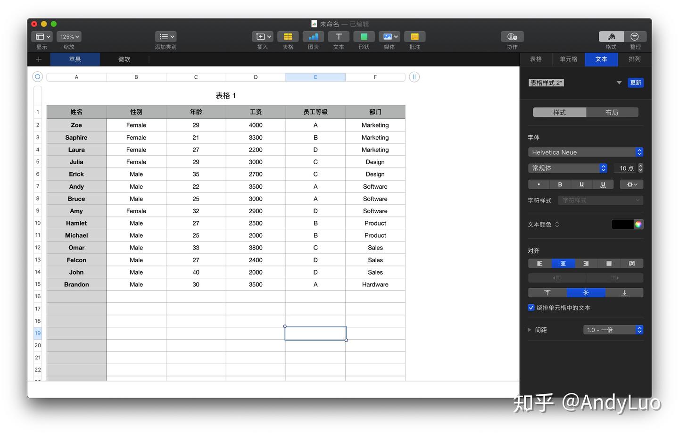
Task: Click the 文本 (text) insert icon
Action: click(x=338, y=37)
